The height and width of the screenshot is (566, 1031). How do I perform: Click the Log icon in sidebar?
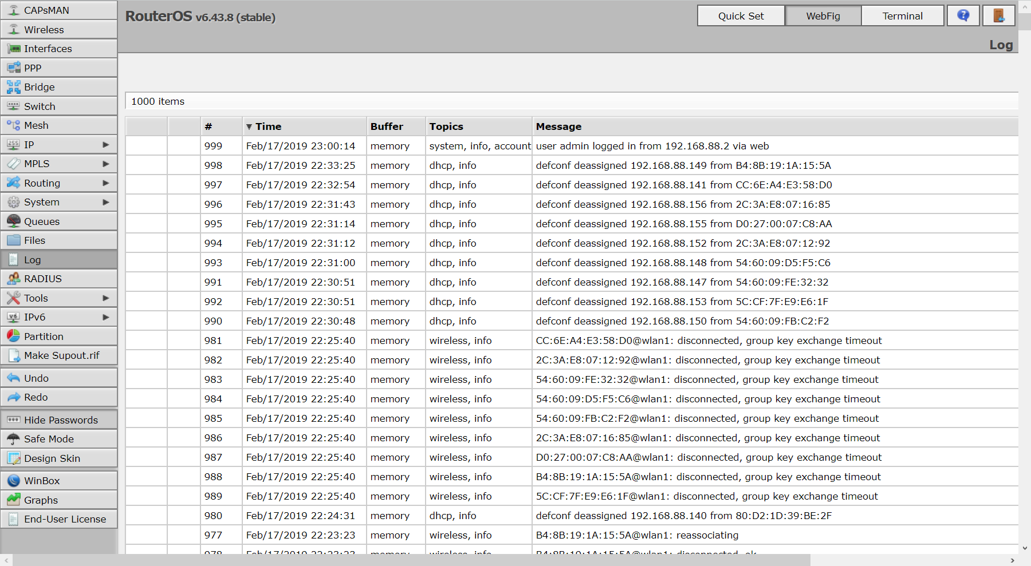[14, 260]
